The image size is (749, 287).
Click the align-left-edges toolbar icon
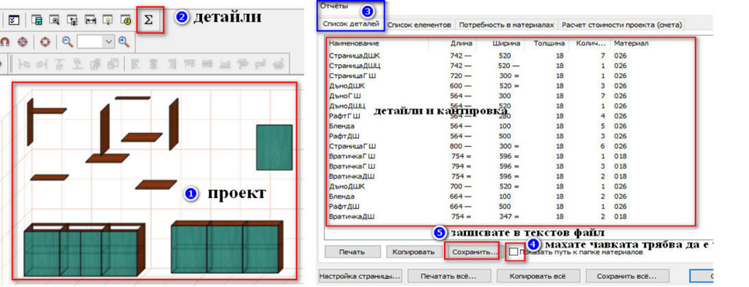coord(135,63)
